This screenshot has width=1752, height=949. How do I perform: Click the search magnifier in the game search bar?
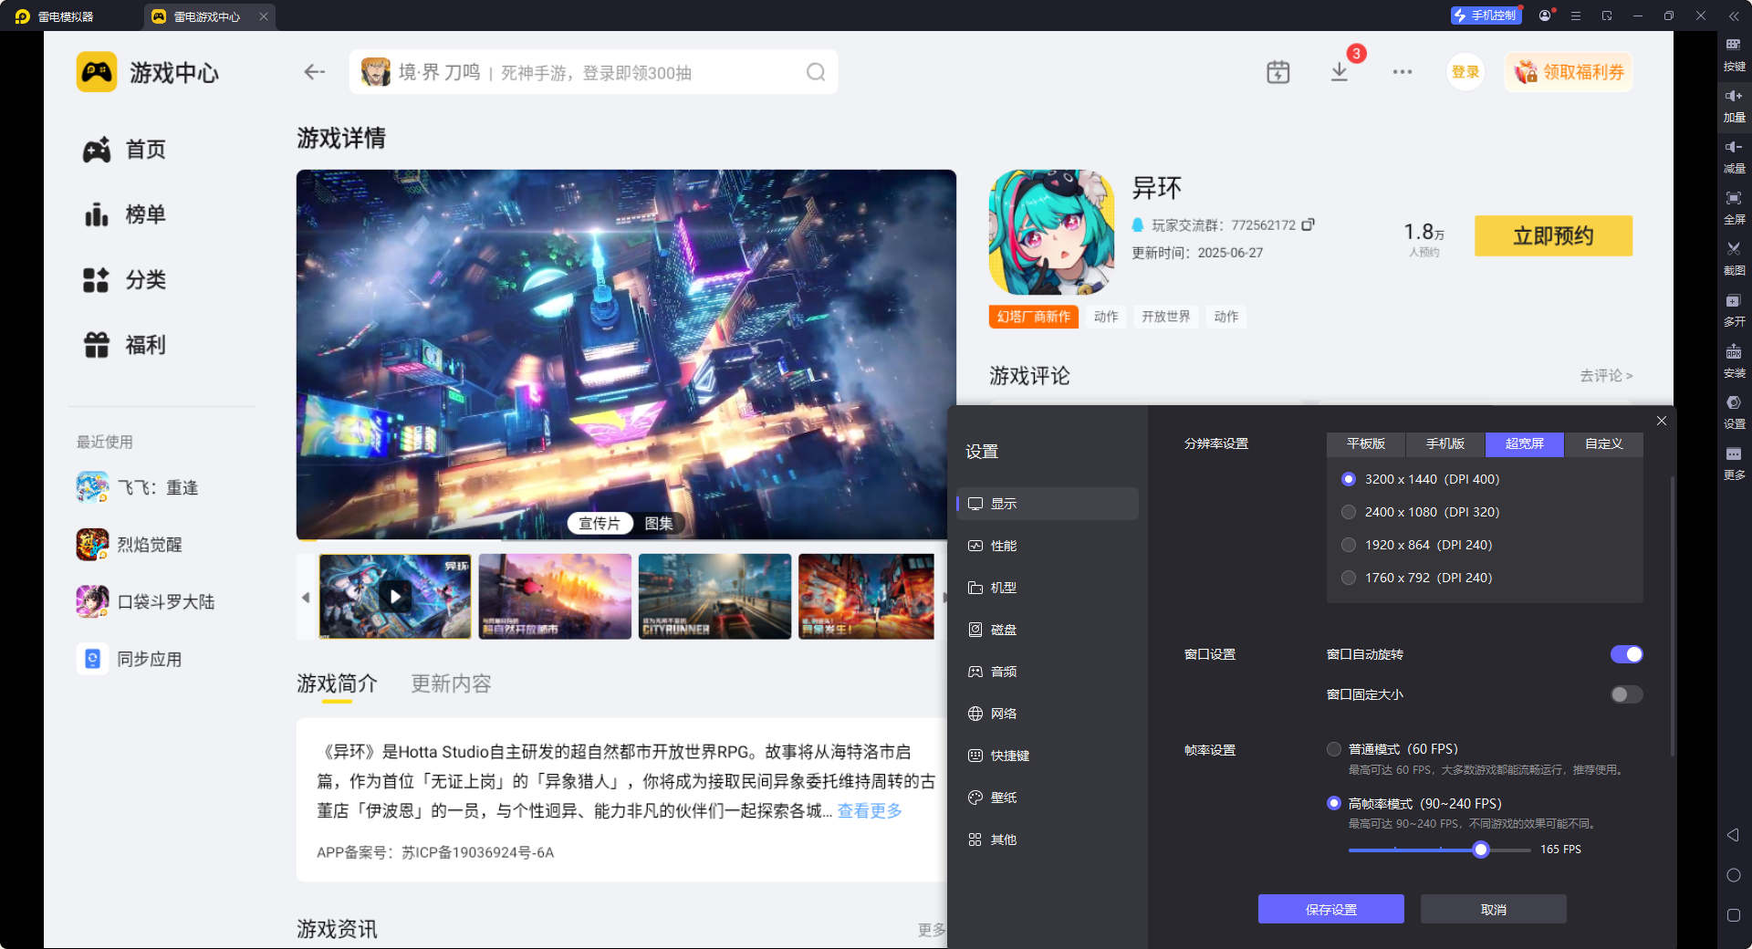[x=815, y=72]
